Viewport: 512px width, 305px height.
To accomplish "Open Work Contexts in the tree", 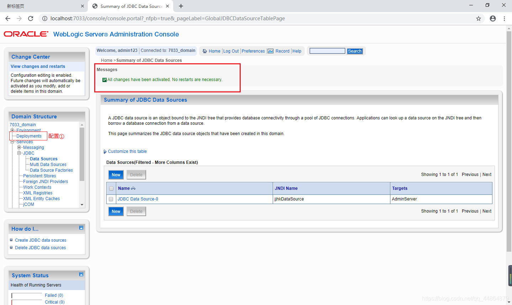I will click(x=37, y=187).
